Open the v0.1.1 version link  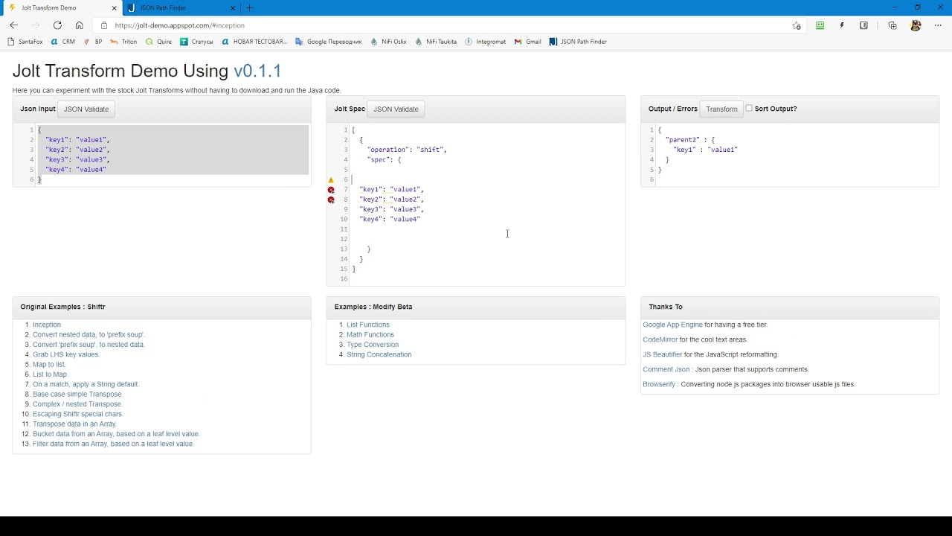coord(257,71)
